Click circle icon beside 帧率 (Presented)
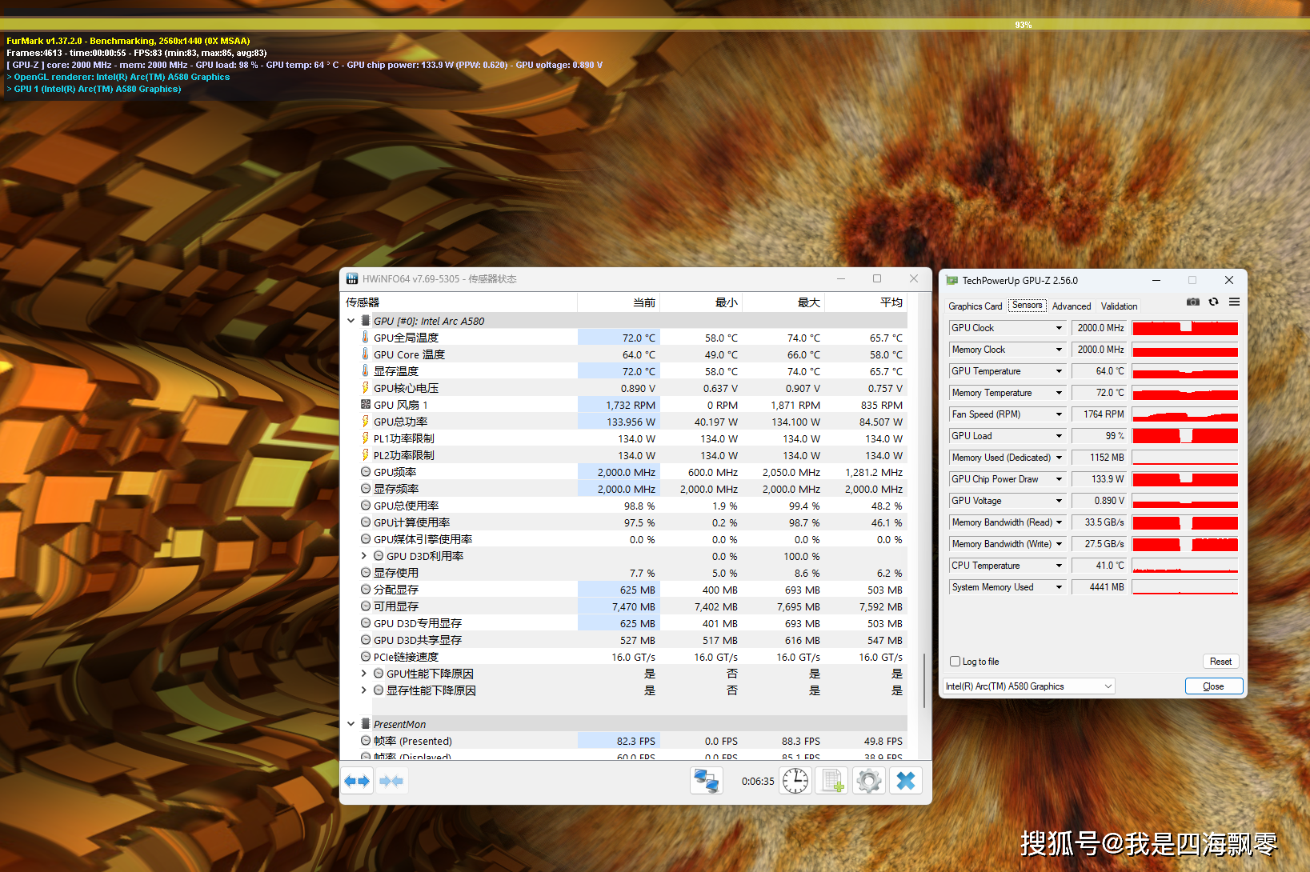 tap(366, 741)
